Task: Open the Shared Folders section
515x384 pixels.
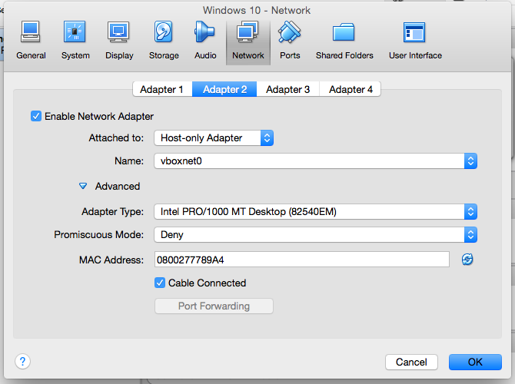Action: coord(344,40)
